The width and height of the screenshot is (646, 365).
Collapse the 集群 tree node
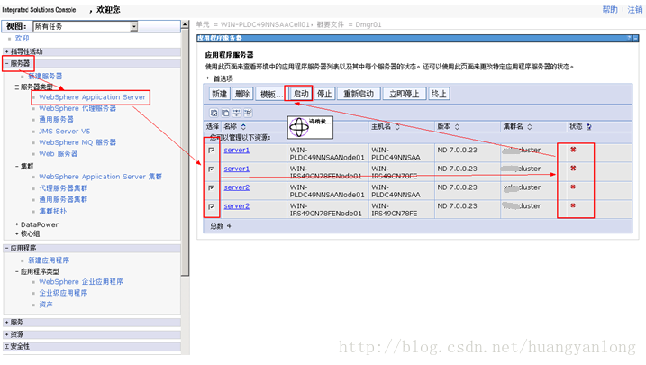pyautogui.click(x=17, y=167)
